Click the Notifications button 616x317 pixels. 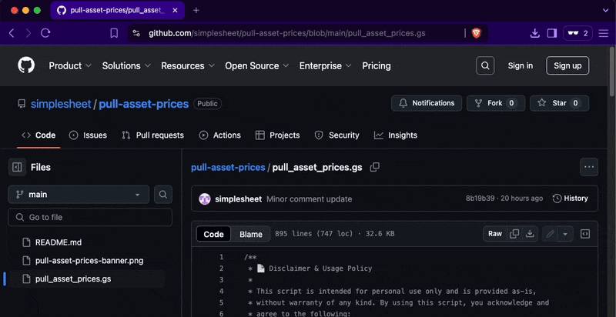(427, 103)
